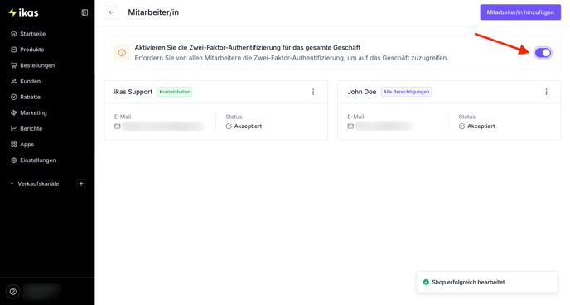This screenshot has width=570, height=305.
Task: Click the Apps grid icon
Action: click(14, 145)
